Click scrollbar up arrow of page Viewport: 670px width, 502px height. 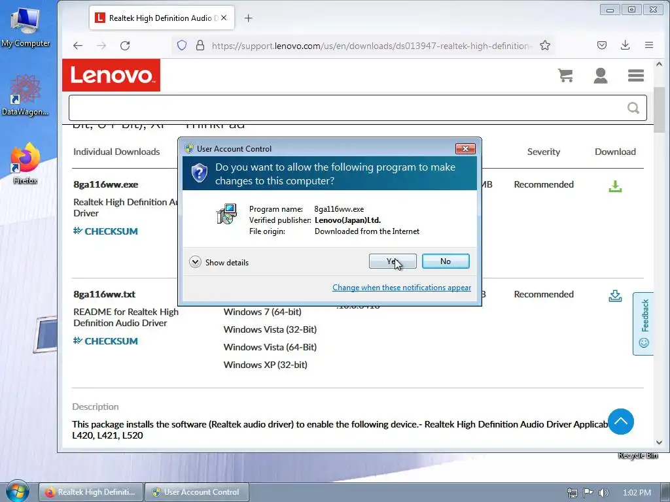(659, 65)
